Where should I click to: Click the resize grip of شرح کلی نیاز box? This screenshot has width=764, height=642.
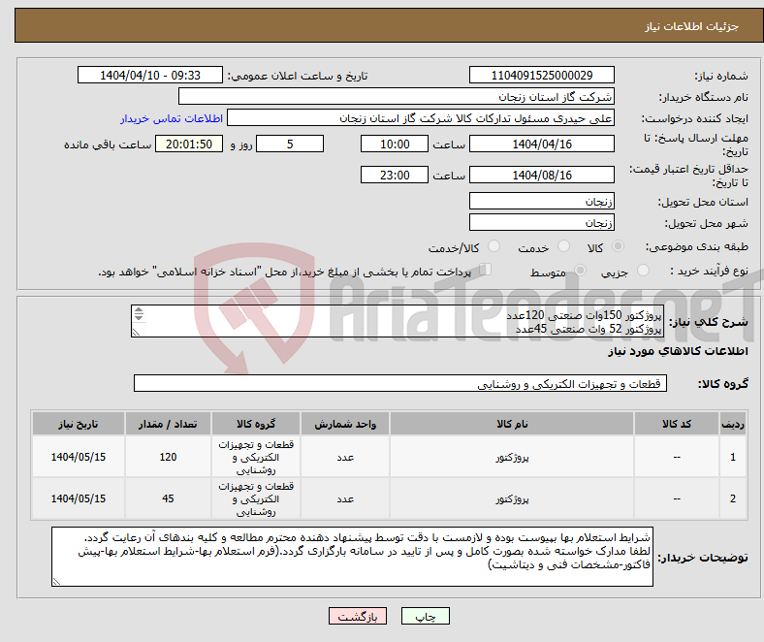pos(136,333)
